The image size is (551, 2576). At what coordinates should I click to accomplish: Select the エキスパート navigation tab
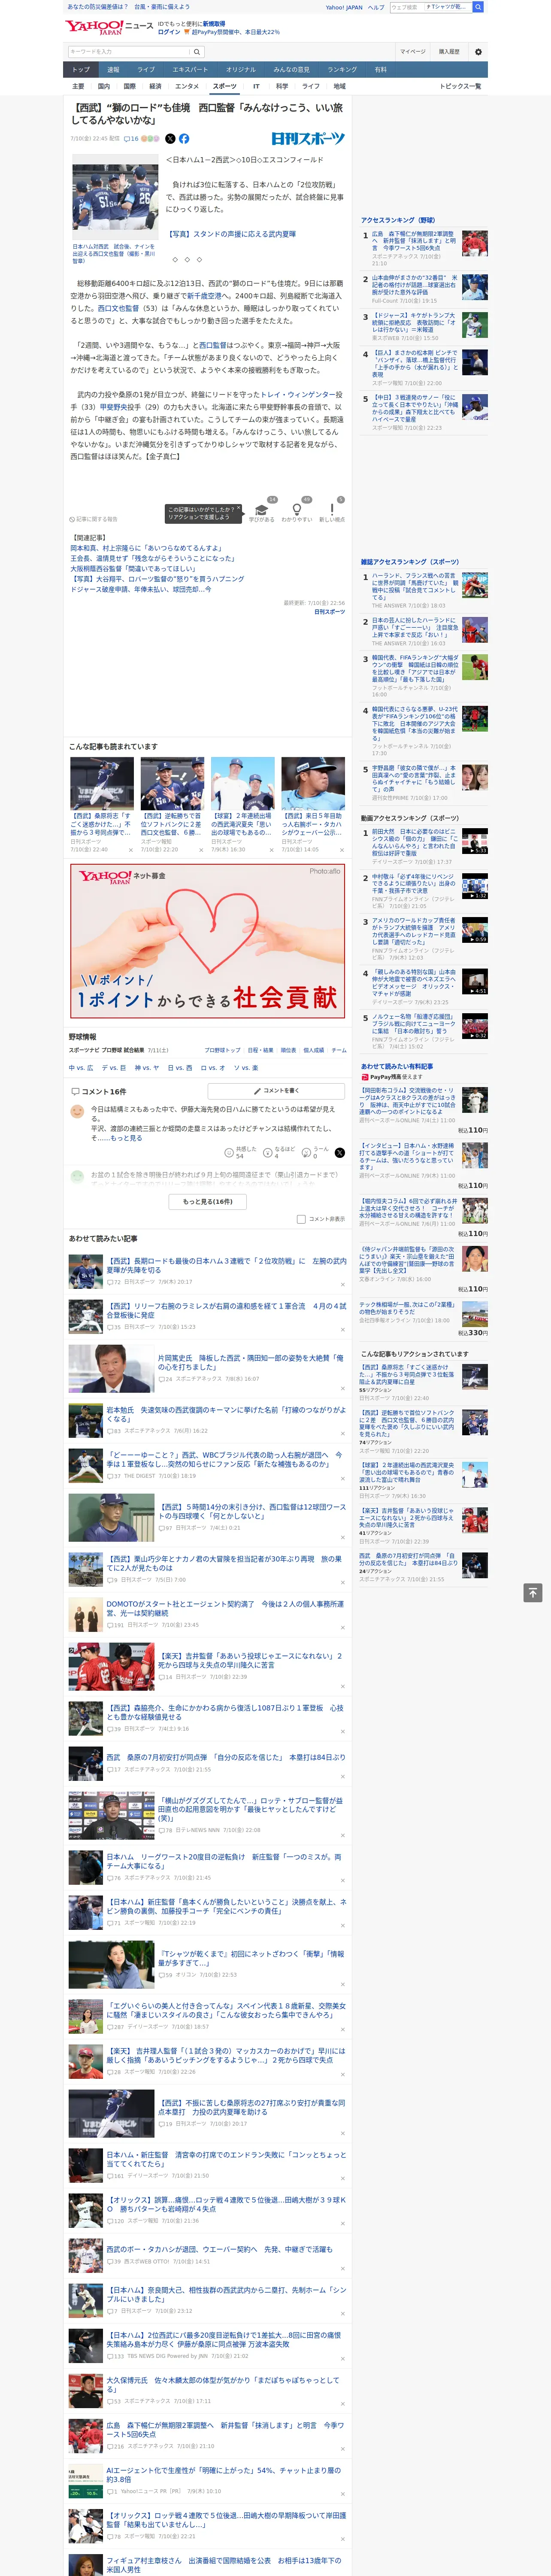pos(190,70)
